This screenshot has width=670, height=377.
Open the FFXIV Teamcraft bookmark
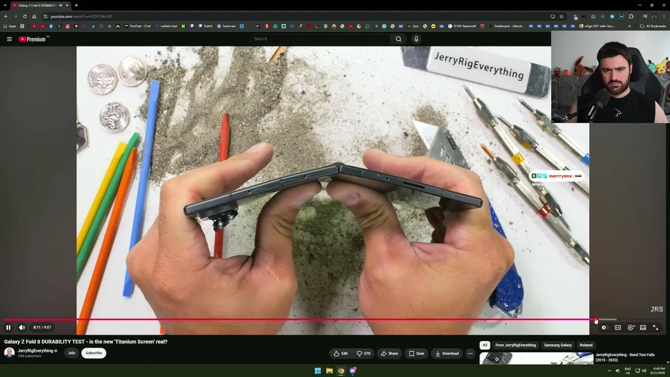tap(462, 26)
